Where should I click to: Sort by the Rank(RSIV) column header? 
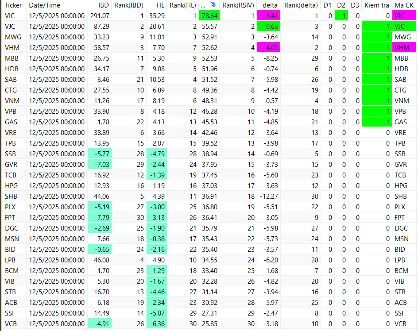[238, 5]
